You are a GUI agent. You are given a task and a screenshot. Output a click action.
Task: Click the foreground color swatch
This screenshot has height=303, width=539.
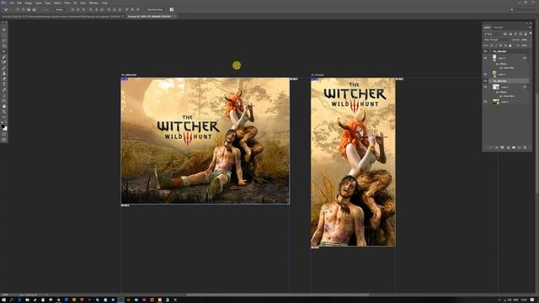coord(3,126)
